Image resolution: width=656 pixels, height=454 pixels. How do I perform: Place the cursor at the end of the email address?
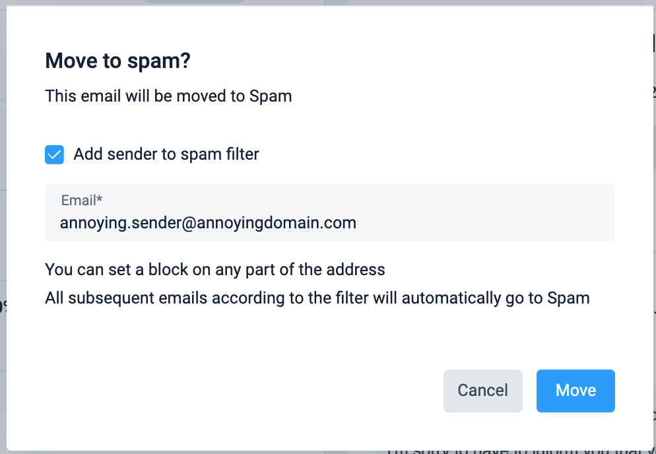coord(357,223)
